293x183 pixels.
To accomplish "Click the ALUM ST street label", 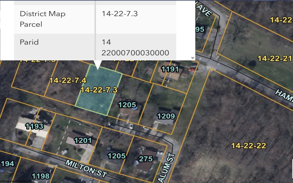I will pyautogui.click(x=167, y=168).
